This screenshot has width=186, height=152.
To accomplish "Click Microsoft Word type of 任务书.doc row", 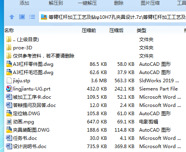I will click(x=160, y=138).
